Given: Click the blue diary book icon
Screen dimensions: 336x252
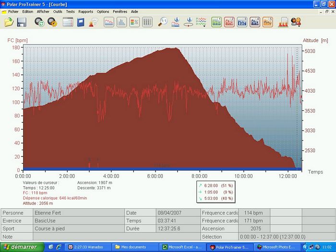Looking at the screenshot, I should (81, 22).
